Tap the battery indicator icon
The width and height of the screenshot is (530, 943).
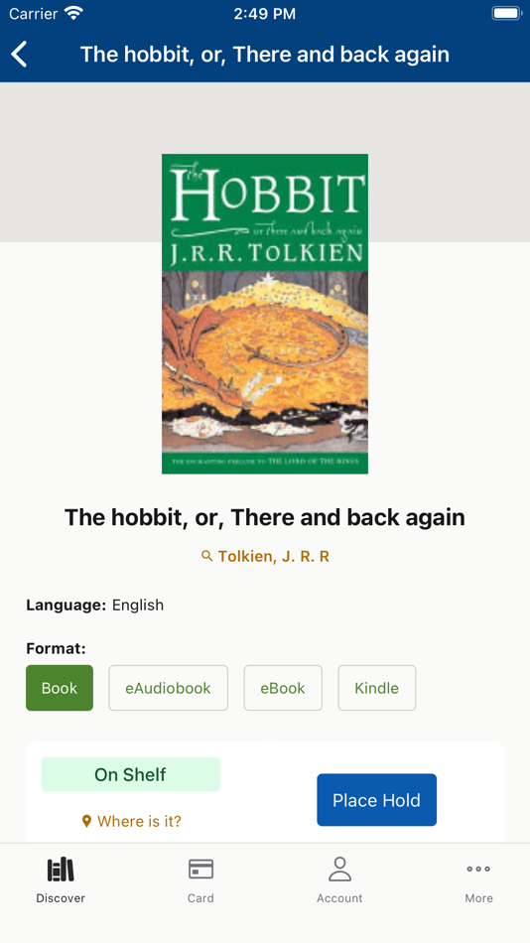coord(505,13)
